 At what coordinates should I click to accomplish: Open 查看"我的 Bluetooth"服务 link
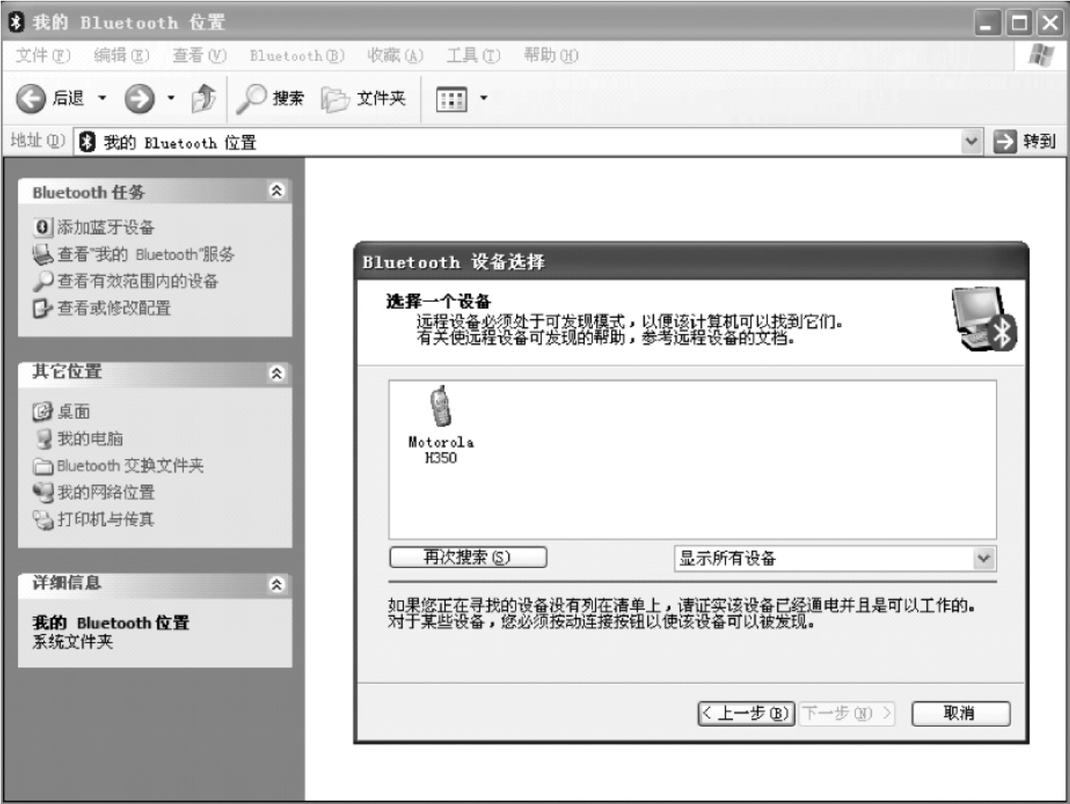click(146, 254)
